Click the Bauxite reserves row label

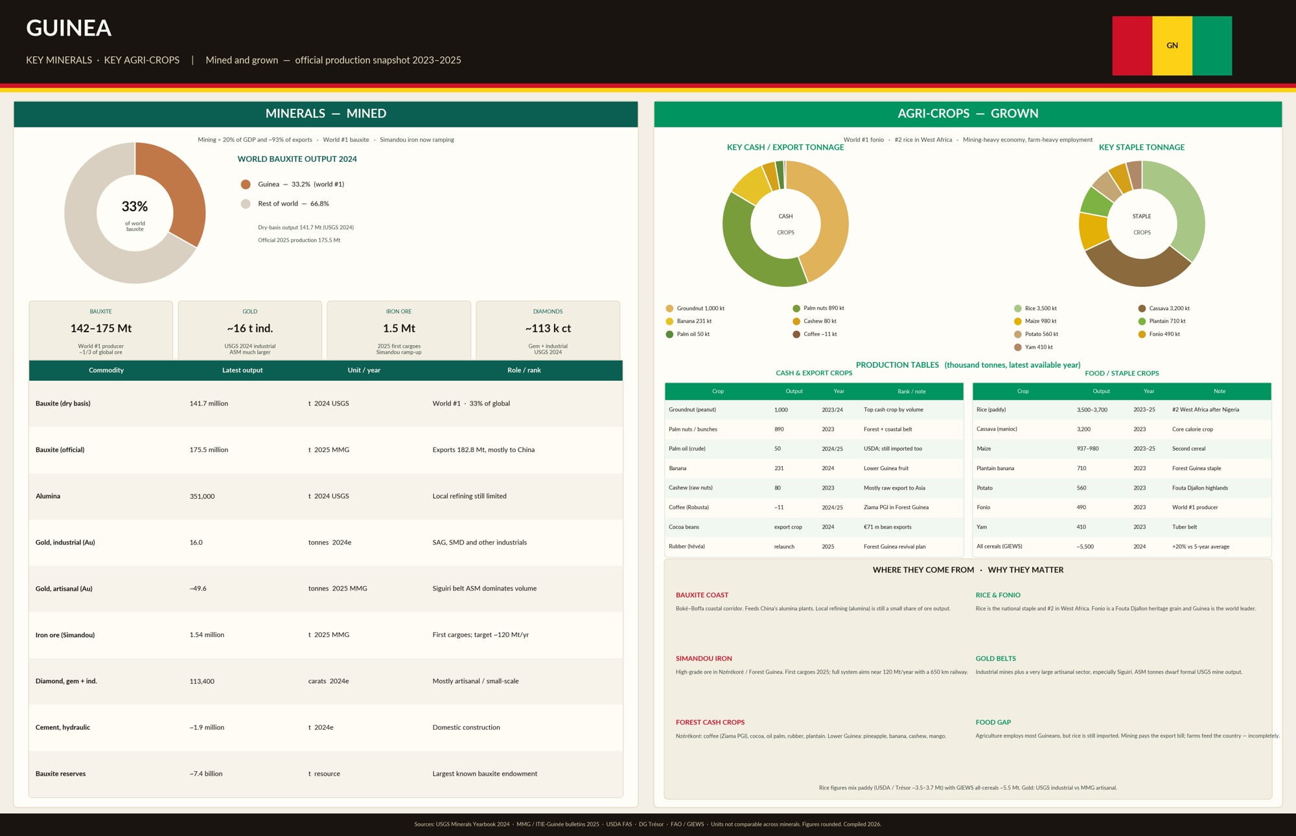pos(60,774)
